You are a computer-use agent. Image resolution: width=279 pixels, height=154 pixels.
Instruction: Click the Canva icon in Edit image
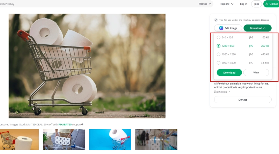coord(221,28)
